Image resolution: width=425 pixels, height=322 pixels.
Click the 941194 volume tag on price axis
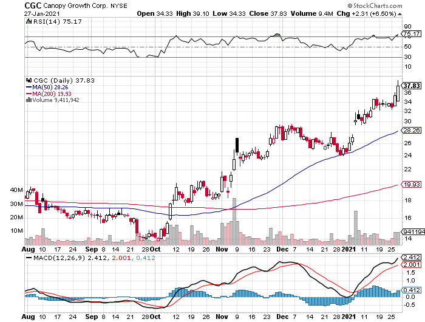(x=413, y=231)
